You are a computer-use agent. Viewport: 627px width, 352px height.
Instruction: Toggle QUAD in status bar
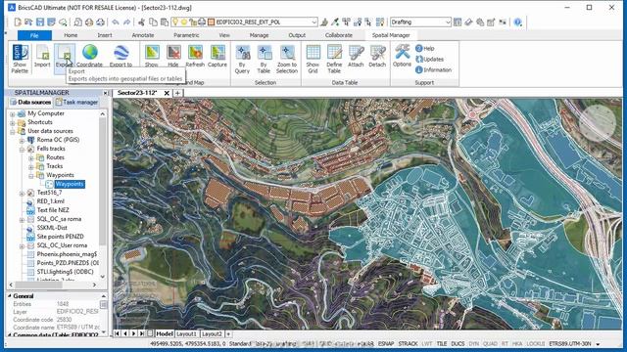pyautogui.click(x=490, y=343)
